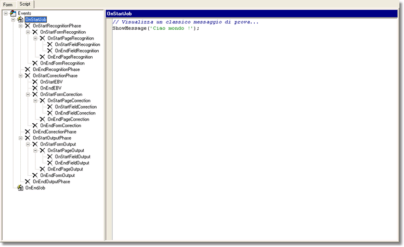Select the OnEndFieldOutput event
The height and width of the screenshot is (247, 404).
[x=72, y=163]
